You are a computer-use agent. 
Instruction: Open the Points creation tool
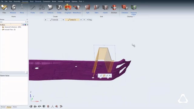click(32, 9)
